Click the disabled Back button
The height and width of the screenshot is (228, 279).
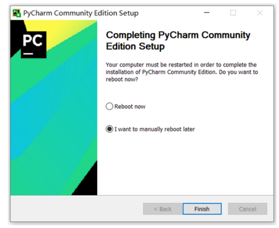163,209
